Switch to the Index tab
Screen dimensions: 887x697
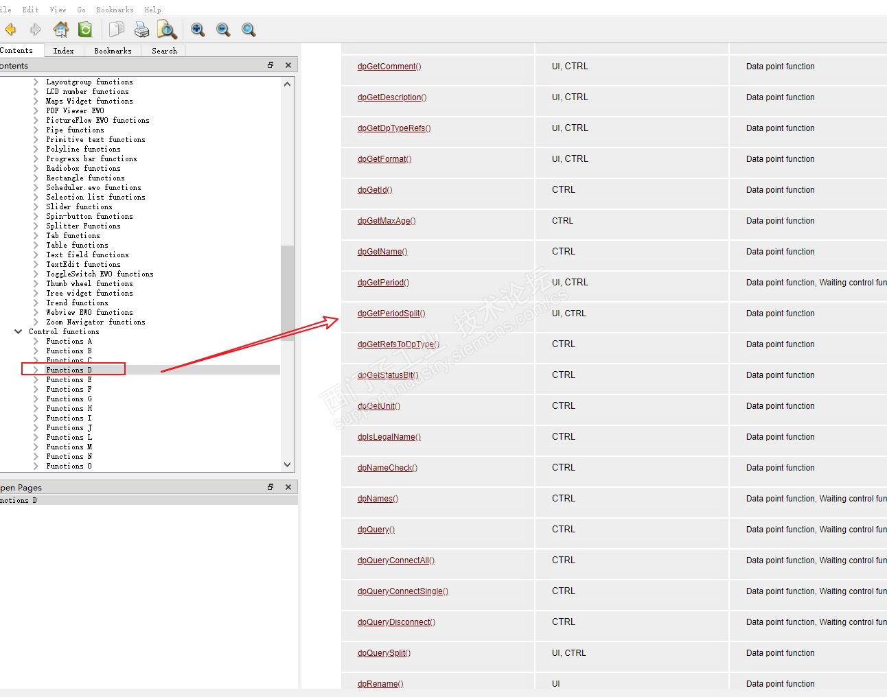[x=63, y=51]
